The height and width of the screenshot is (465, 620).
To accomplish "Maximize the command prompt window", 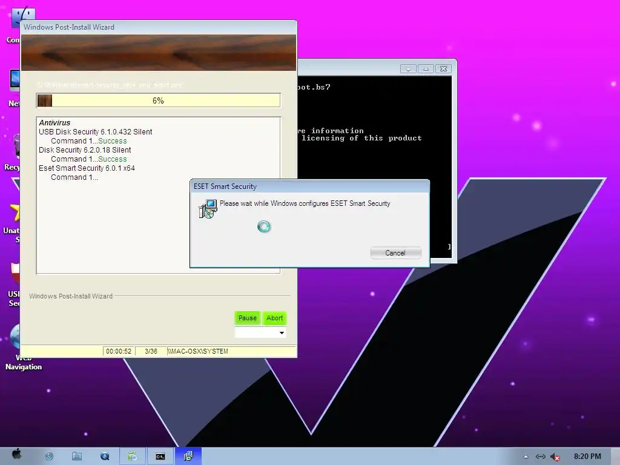I will pyautogui.click(x=426, y=69).
